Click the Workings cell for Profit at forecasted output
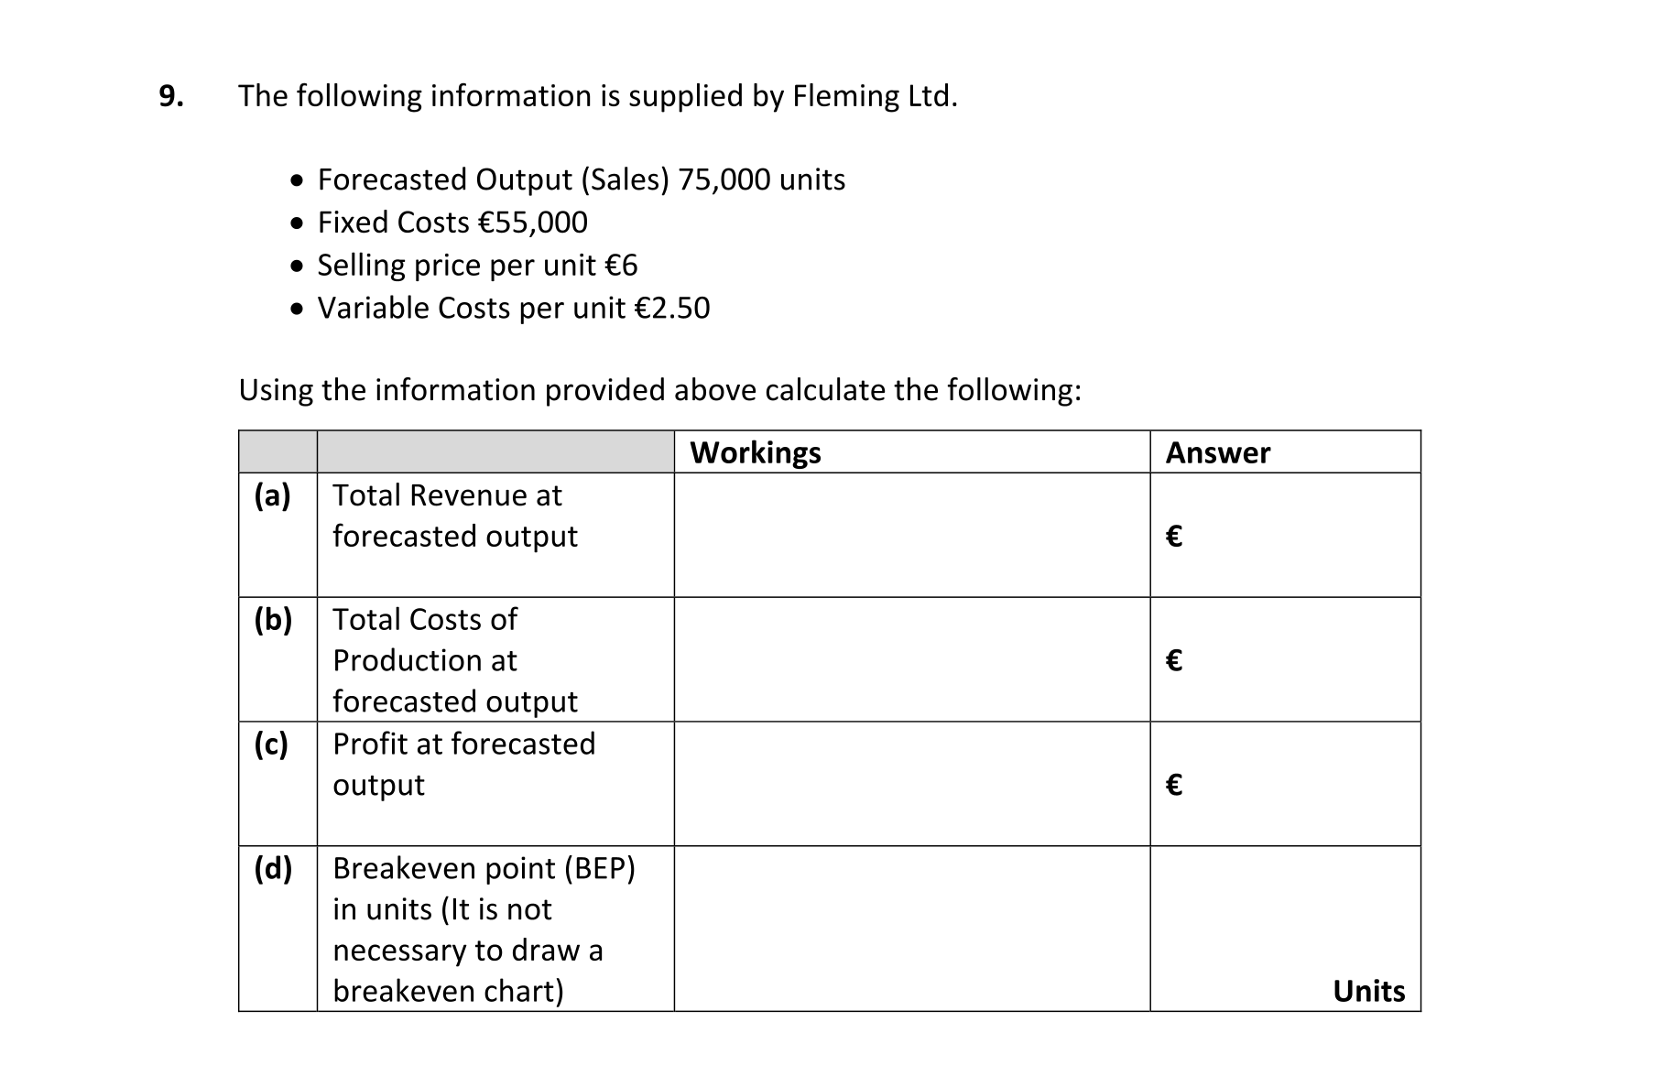Screen dimensions: 1665x1076 (911, 784)
